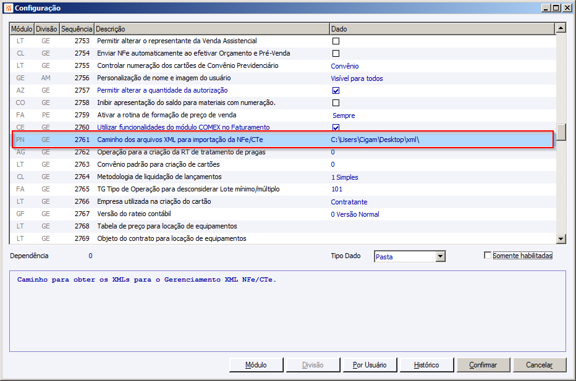Uncheck Utilizar funcionalidades do módulo COMEX checkbox

(x=336, y=127)
